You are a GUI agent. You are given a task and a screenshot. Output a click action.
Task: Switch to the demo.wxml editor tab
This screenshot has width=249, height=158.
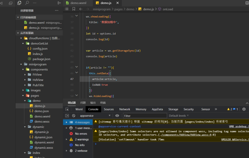point(78,3)
